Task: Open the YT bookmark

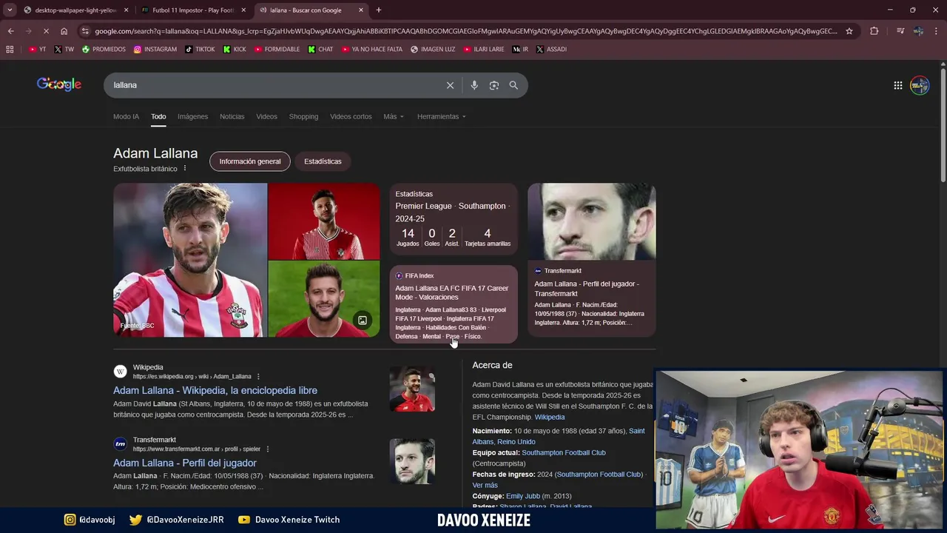Action: click(37, 50)
